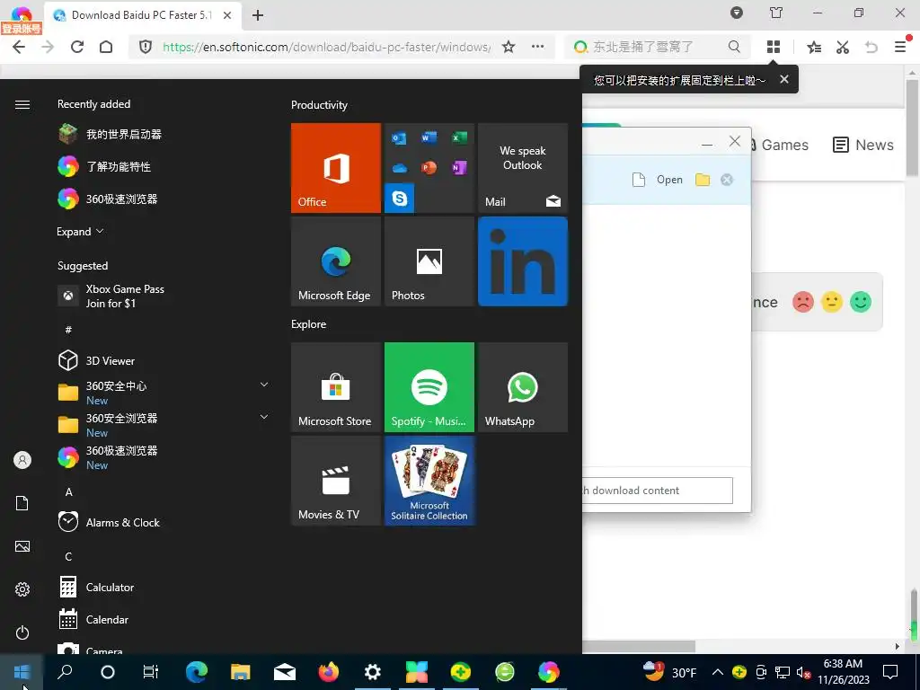
Task: Open Movies & TV tile
Action: point(336,481)
